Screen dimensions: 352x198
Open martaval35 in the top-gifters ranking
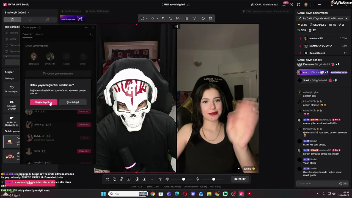(x=323, y=38)
